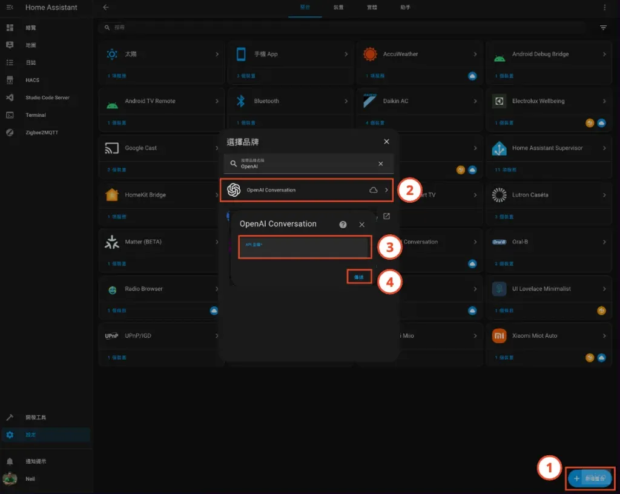Open the Terminal sidebar item

point(35,115)
